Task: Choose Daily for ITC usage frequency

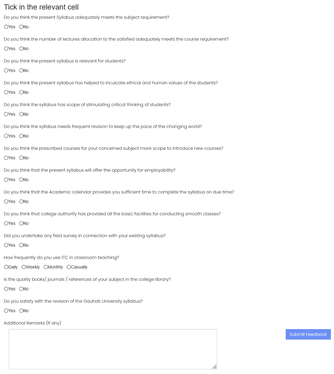Action: [x=6, y=267]
